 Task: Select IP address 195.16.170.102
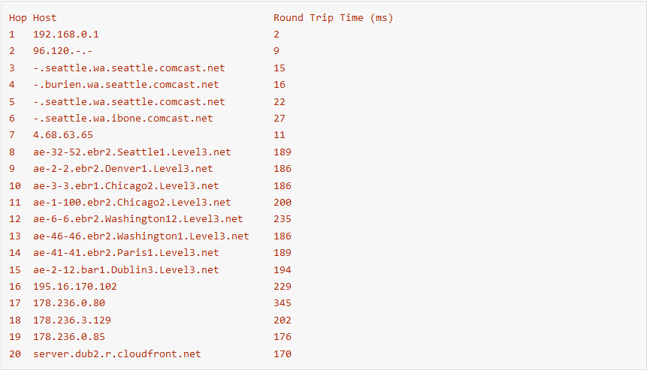click(75, 287)
